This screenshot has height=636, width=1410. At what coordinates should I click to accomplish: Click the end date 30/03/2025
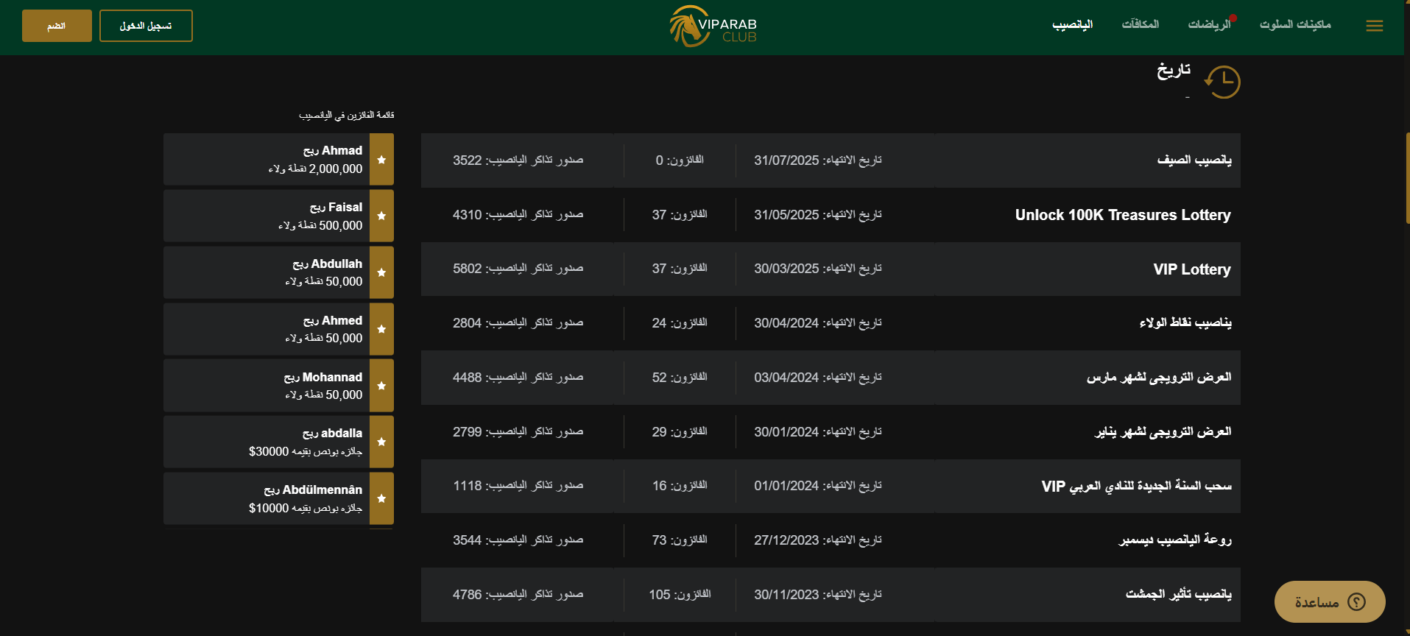(786, 269)
